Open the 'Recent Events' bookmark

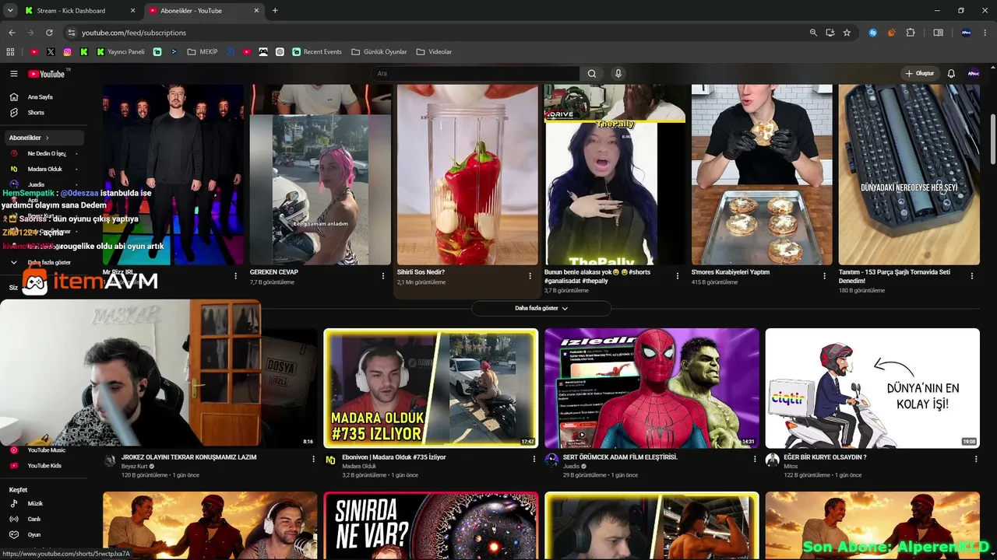[x=317, y=52]
